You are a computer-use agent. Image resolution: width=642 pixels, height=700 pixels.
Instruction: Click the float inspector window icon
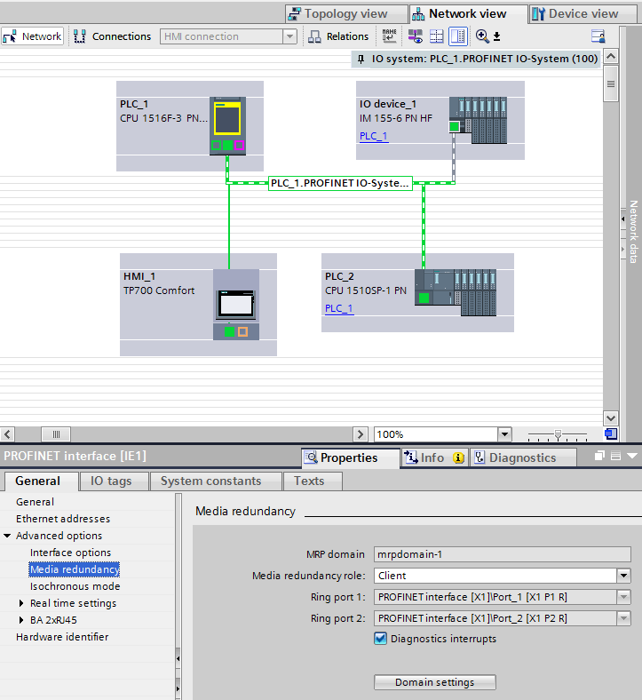pos(599,456)
